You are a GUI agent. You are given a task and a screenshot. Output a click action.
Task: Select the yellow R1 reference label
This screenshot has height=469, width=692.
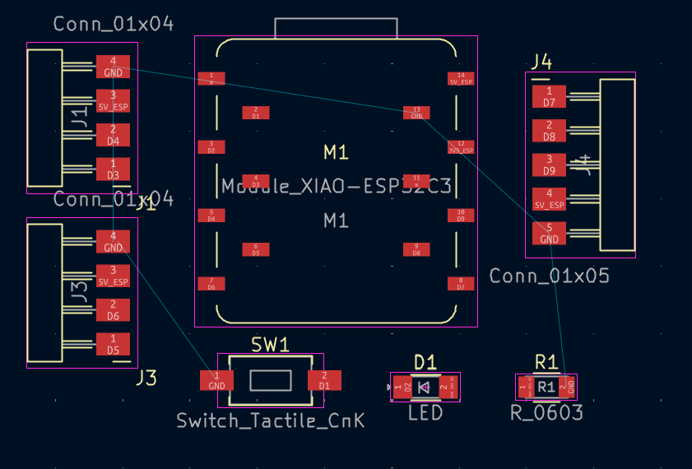[546, 362]
